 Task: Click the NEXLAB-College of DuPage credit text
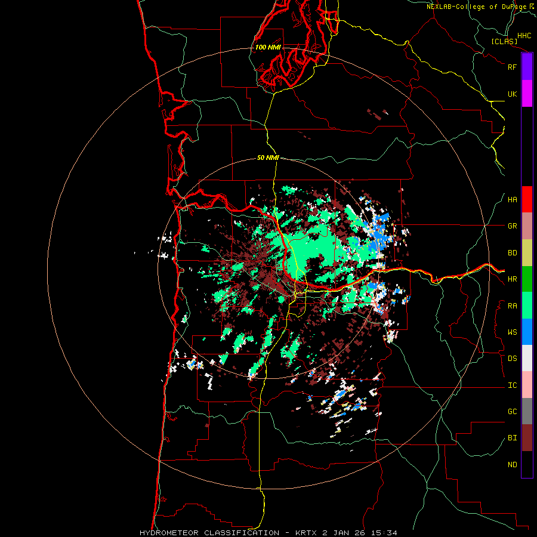click(476, 7)
